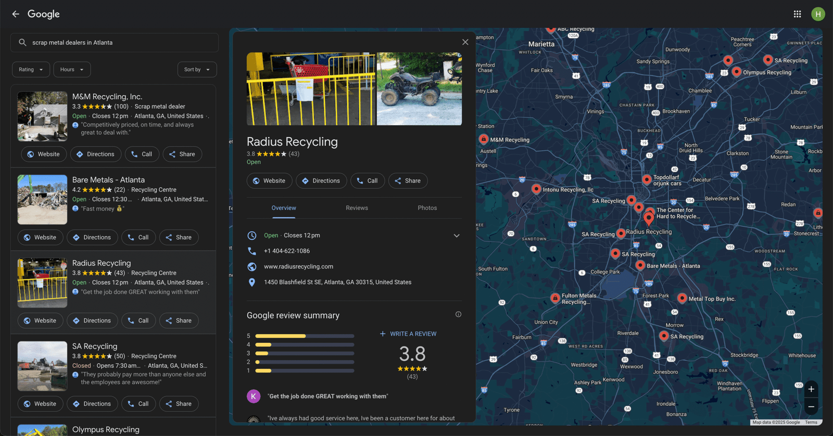Open the Hours filter dropdown
This screenshot has height=436, width=833.
tap(72, 69)
